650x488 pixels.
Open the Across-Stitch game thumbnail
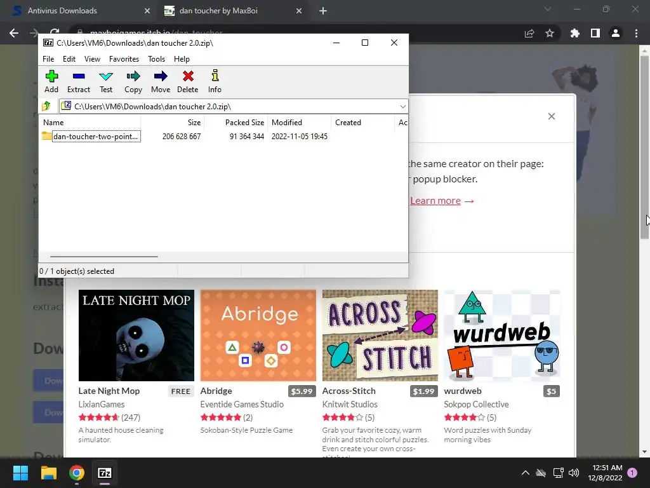click(x=380, y=335)
